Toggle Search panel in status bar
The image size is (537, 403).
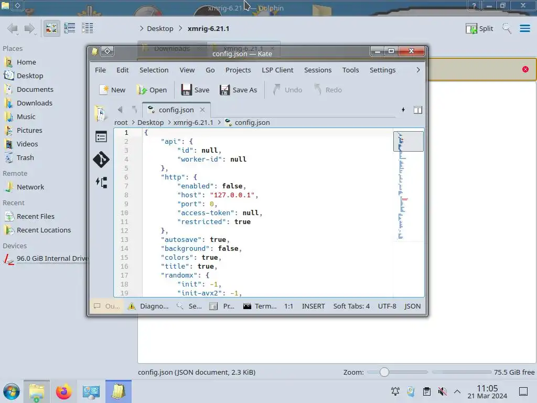(189, 306)
